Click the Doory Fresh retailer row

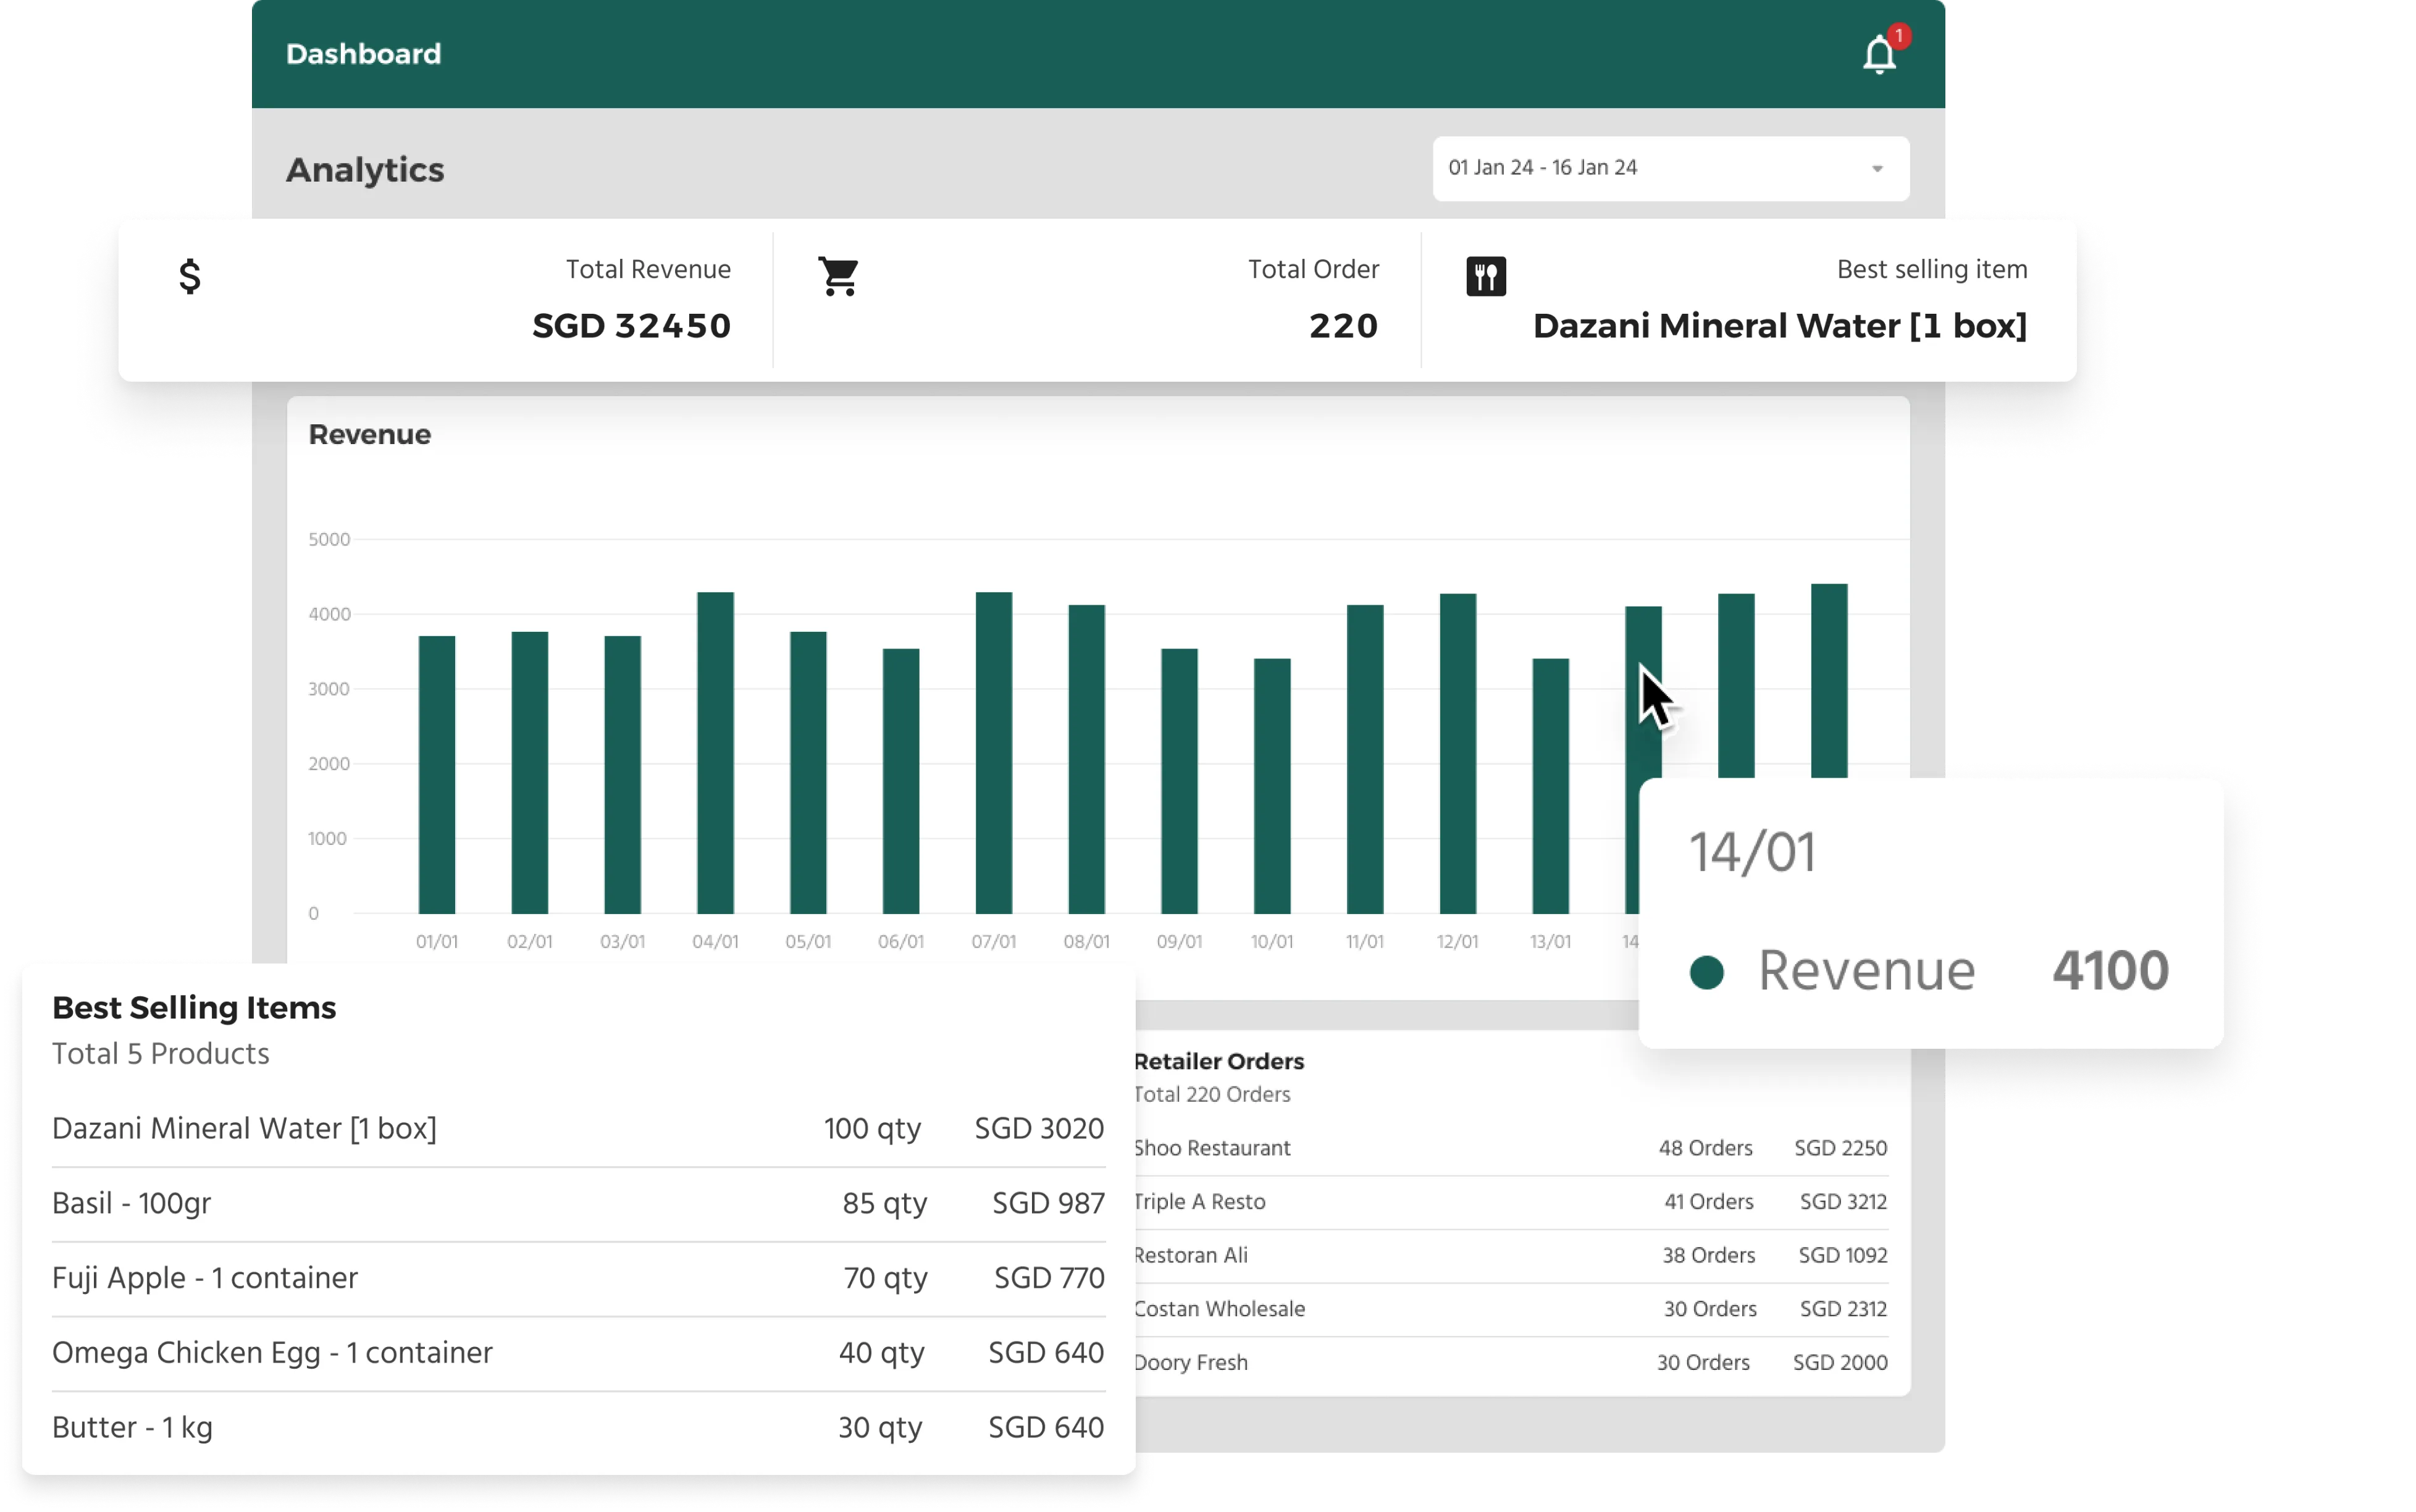(x=1511, y=1363)
